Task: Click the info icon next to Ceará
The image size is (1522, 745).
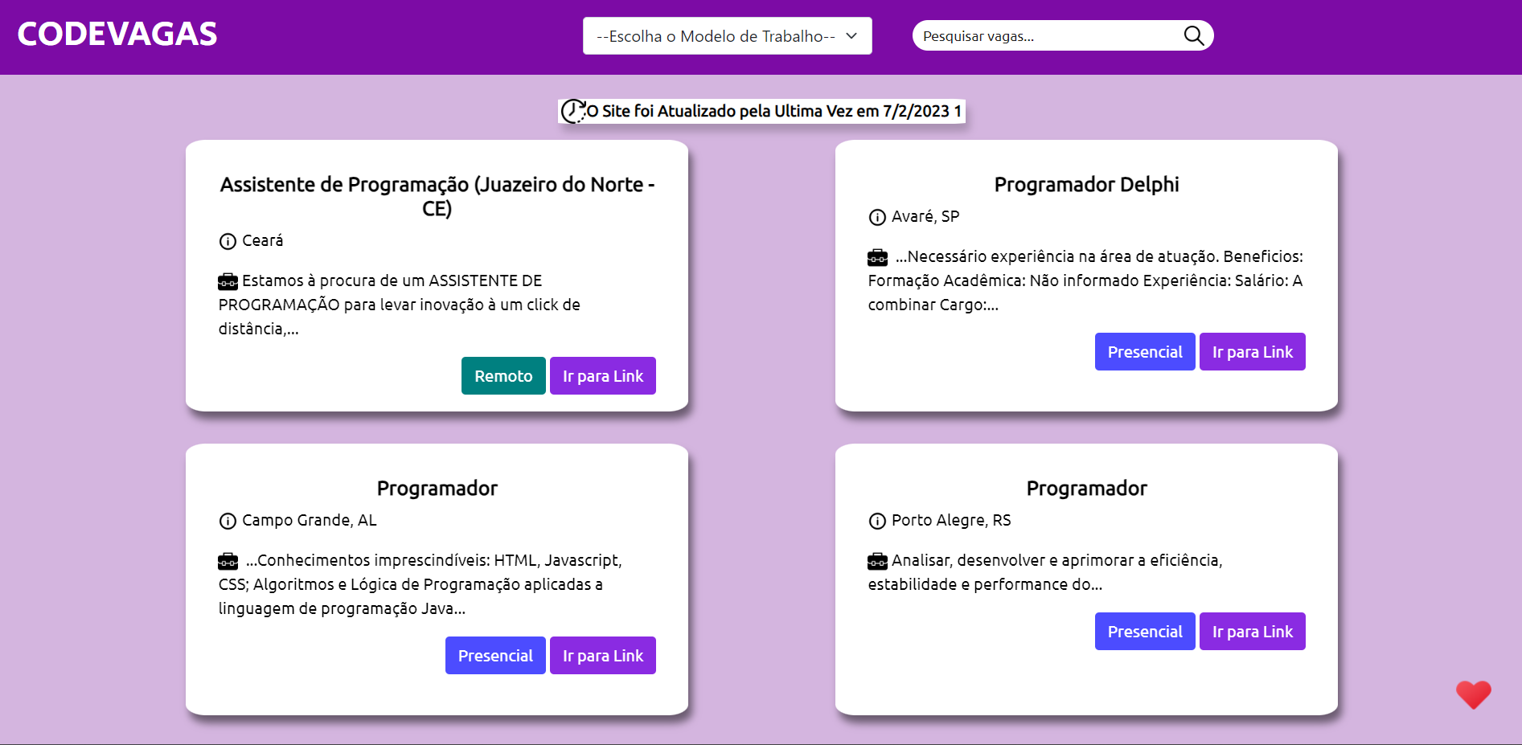Action: [226, 240]
